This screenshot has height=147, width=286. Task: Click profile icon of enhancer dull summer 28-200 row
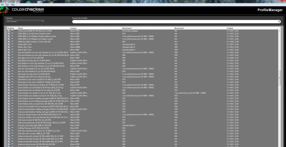pyautogui.click(x=12, y=144)
